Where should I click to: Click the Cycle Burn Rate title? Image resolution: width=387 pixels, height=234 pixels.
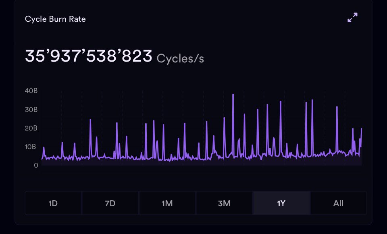(x=55, y=19)
